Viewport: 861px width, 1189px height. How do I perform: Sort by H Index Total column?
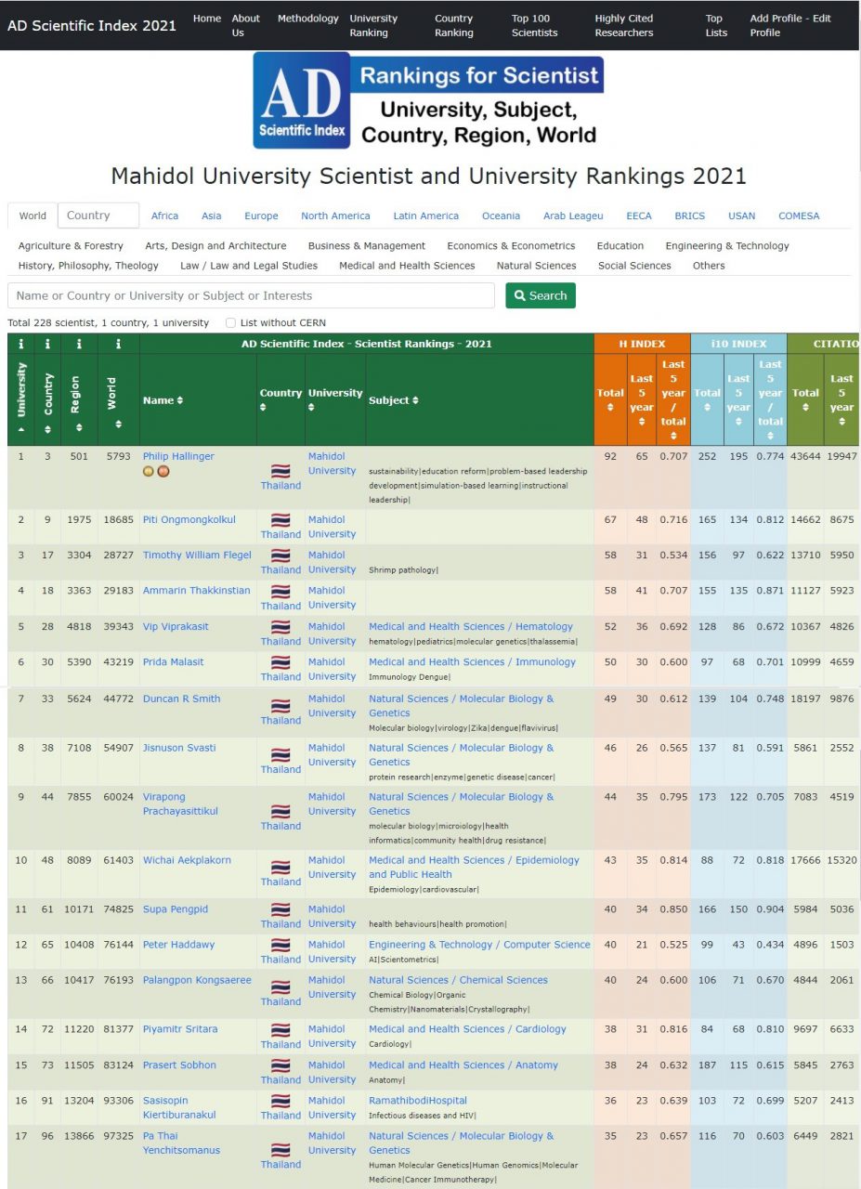[610, 399]
